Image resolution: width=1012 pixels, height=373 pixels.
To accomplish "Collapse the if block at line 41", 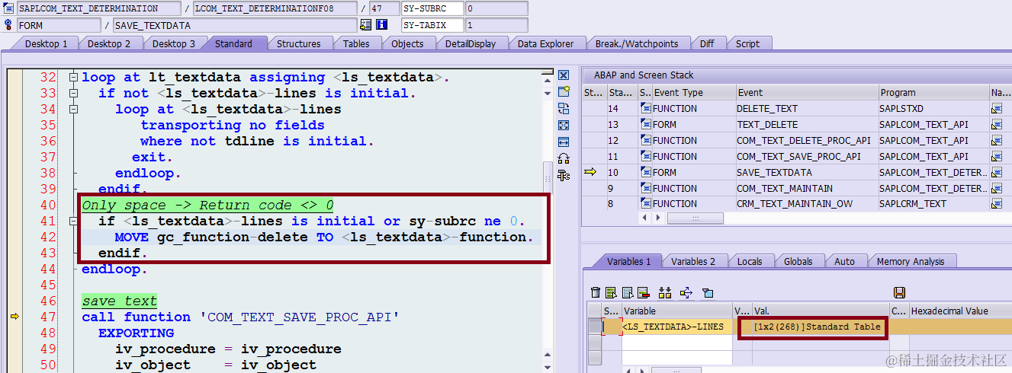I will [x=73, y=221].
